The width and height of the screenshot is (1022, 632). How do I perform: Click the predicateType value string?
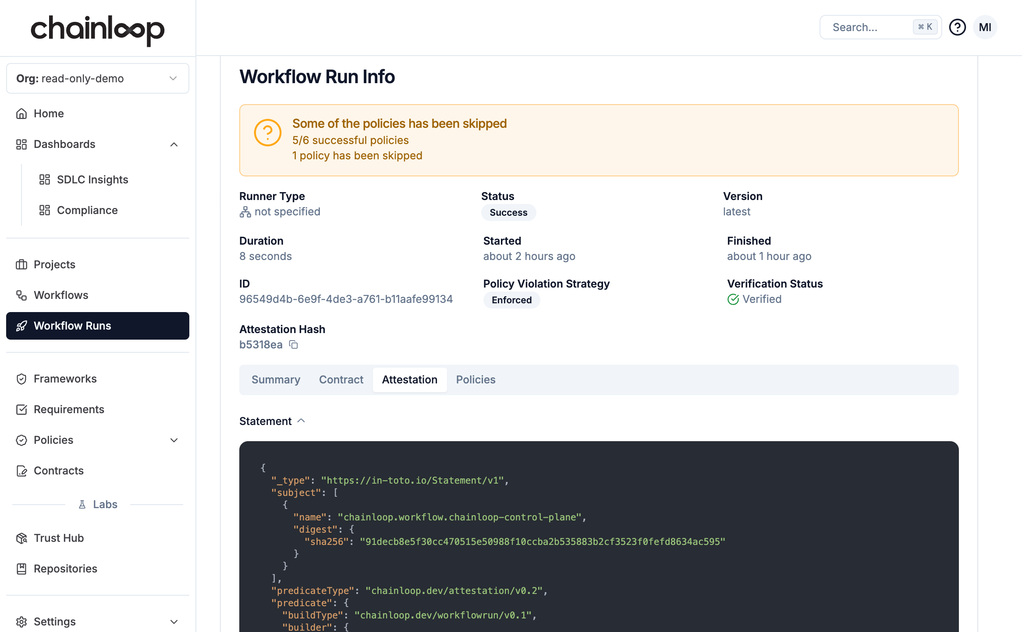[454, 590]
